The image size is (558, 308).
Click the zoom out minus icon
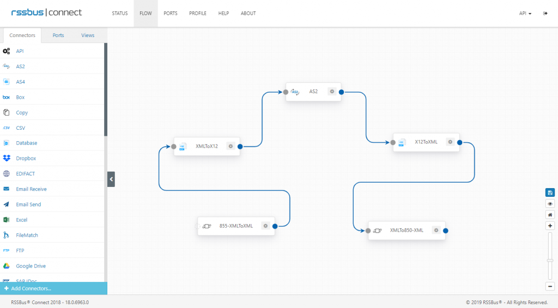pyautogui.click(x=550, y=286)
